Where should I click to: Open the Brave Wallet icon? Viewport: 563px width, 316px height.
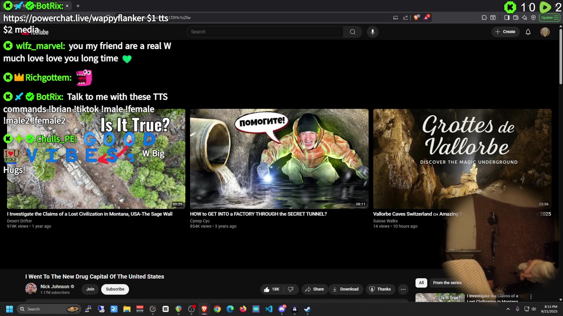click(515, 18)
